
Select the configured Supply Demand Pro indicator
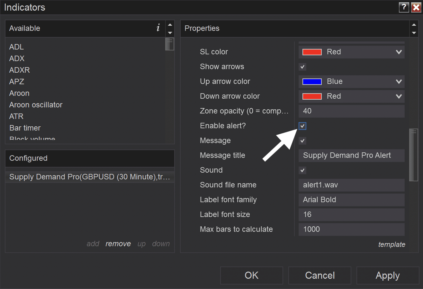pos(90,177)
